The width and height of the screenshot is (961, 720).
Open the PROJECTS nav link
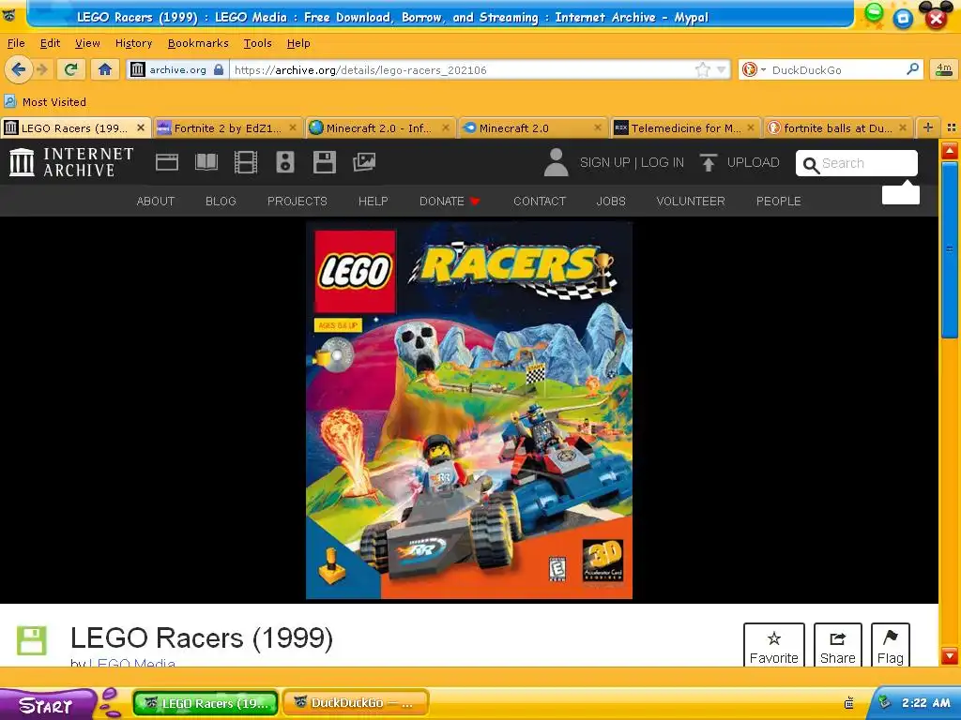297,202
